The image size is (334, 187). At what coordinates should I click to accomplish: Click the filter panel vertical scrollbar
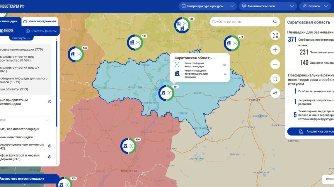57,84
